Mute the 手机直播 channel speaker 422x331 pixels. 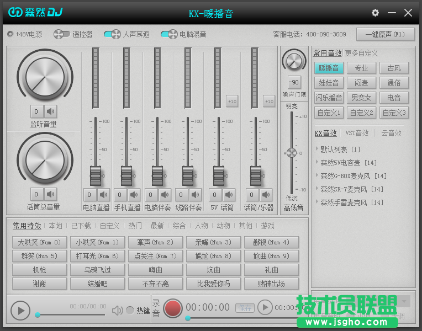coord(135,195)
